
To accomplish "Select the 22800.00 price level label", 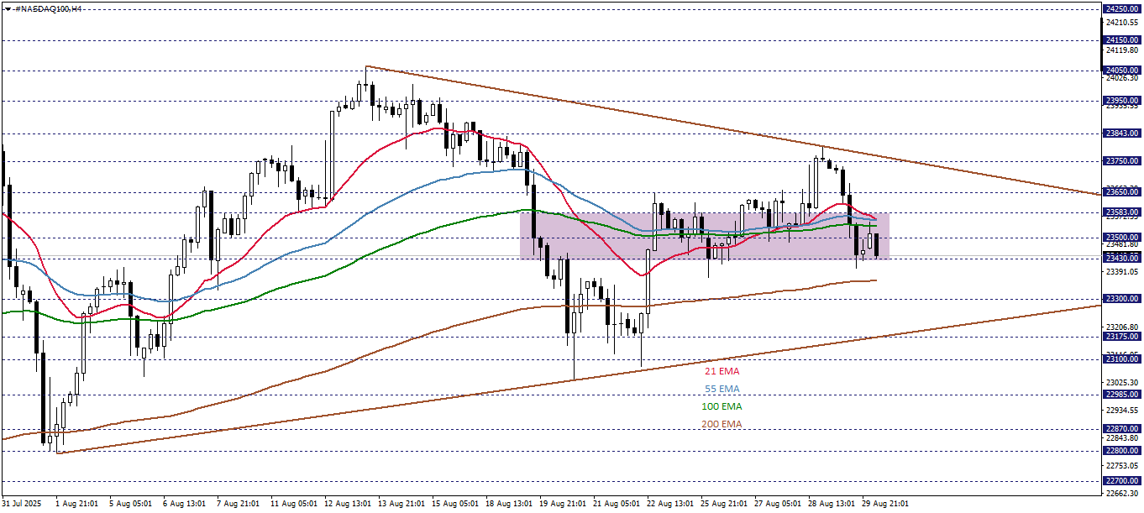I will pos(1122,450).
